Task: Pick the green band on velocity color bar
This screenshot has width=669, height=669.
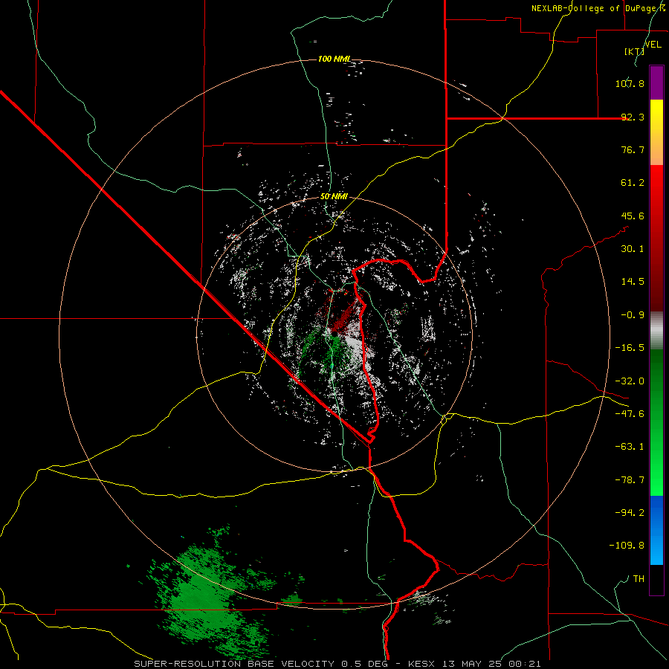Action: click(656, 422)
